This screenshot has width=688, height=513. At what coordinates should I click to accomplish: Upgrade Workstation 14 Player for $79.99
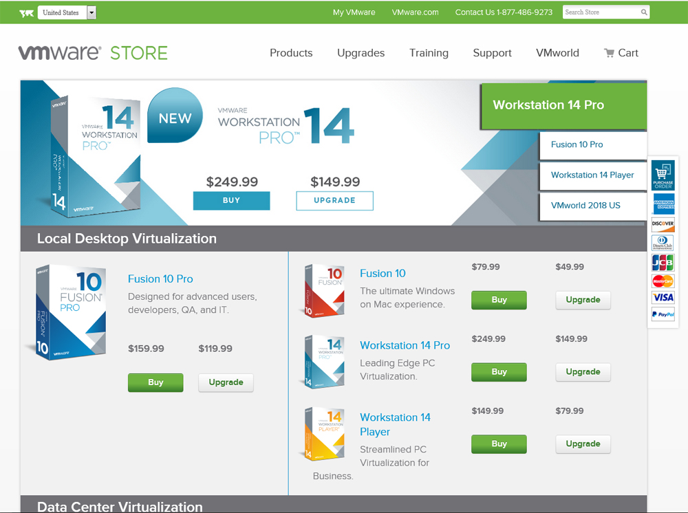[x=583, y=444]
